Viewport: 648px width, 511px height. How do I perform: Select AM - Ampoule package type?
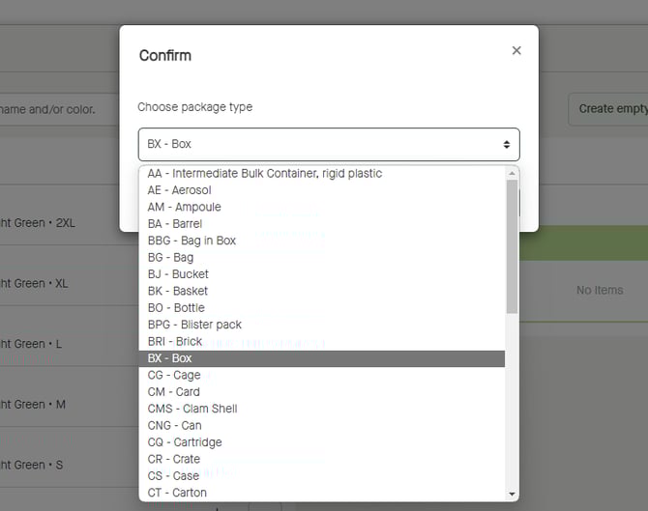[184, 207]
